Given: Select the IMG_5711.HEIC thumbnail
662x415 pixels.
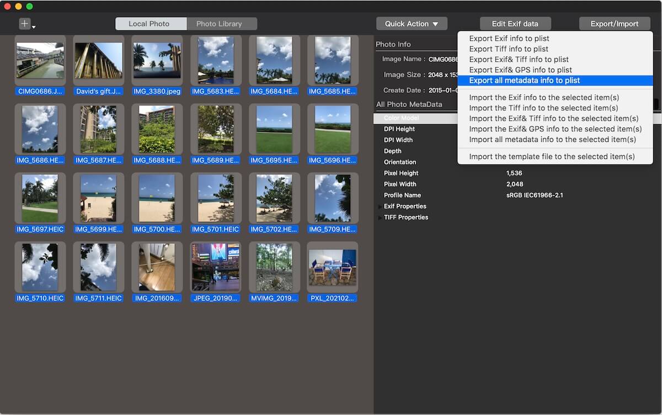Looking at the screenshot, I should [x=99, y=267].
